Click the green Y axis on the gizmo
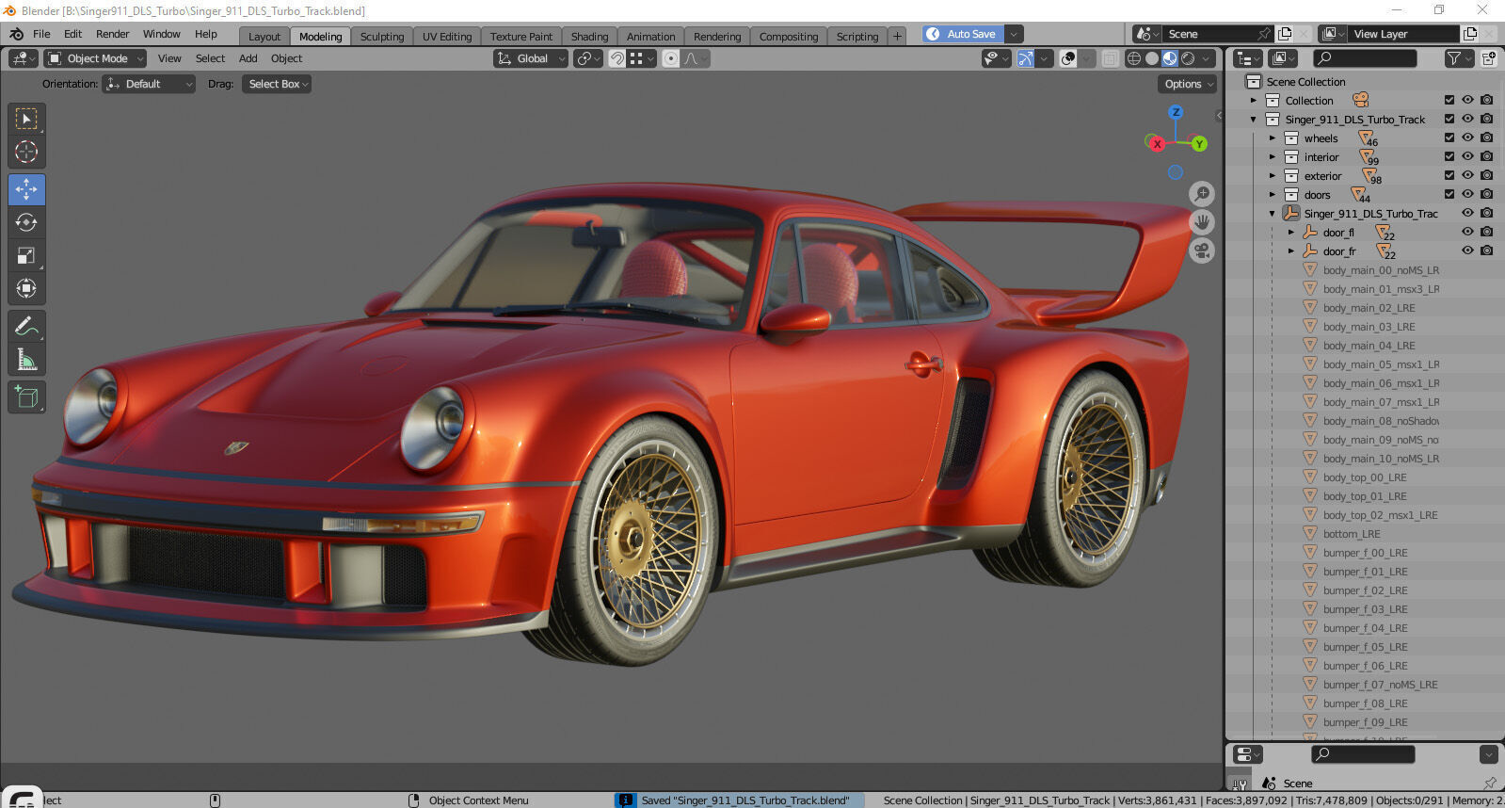 click(x=1199, y=144)
